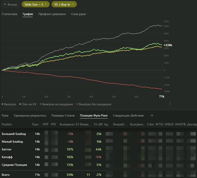This screenshot has width=197, height=178.
Task: Sort table by Выигранно column header
Action: (x=67, y=124)
